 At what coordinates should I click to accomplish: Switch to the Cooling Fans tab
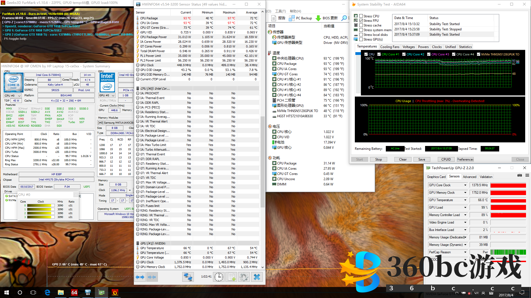pyautogui.click(x=390, y=47)
